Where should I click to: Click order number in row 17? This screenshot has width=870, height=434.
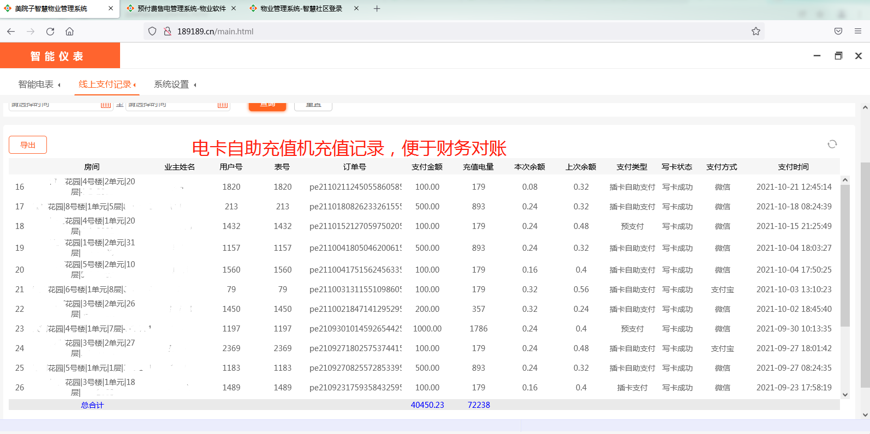pyautogui.click(x=355, y=207)
